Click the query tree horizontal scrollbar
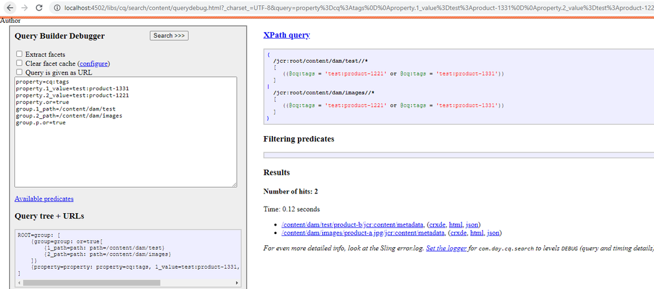 (x=92, y=282)
